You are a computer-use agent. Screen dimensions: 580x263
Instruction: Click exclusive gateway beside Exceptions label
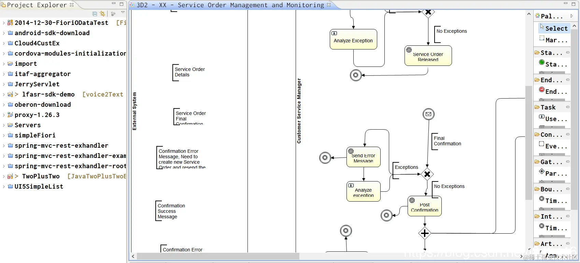pos(427,174)
